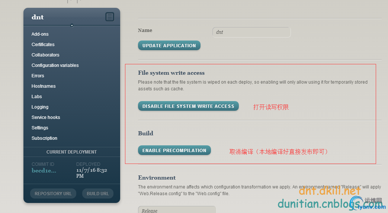This screenshot has height=213, width=388.
Task: View the Errors page
Action: pos(38,76)
